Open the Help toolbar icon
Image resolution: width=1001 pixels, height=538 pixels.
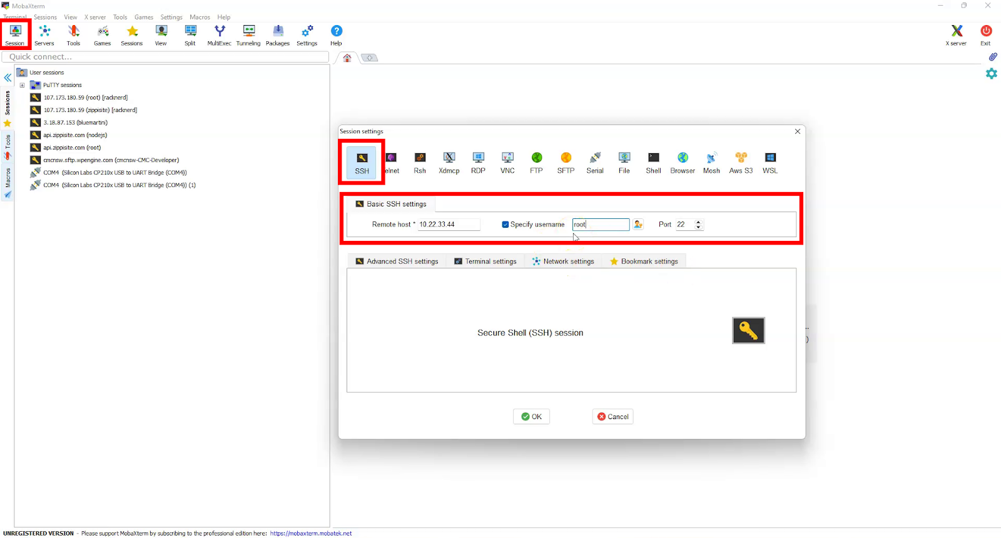[337, 35]
